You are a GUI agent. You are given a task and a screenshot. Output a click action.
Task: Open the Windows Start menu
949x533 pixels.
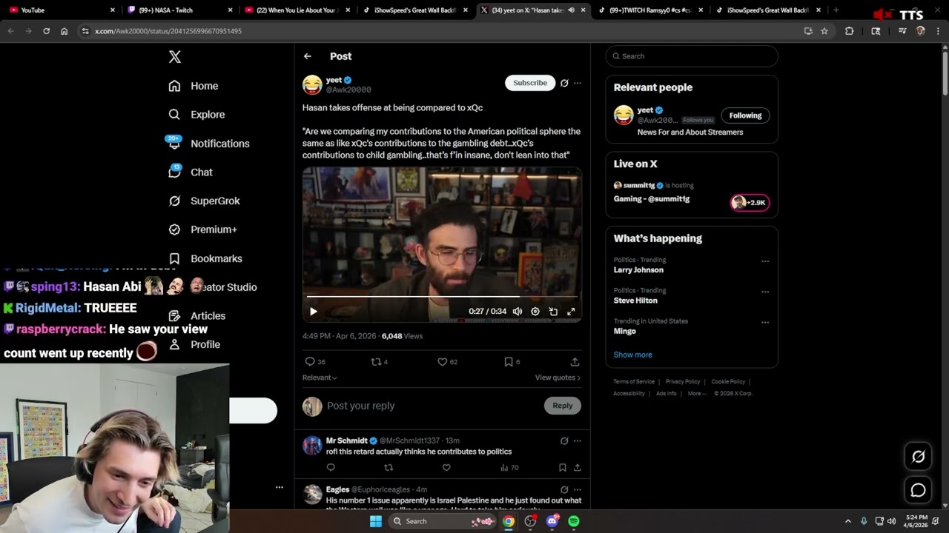click(376, 521)
